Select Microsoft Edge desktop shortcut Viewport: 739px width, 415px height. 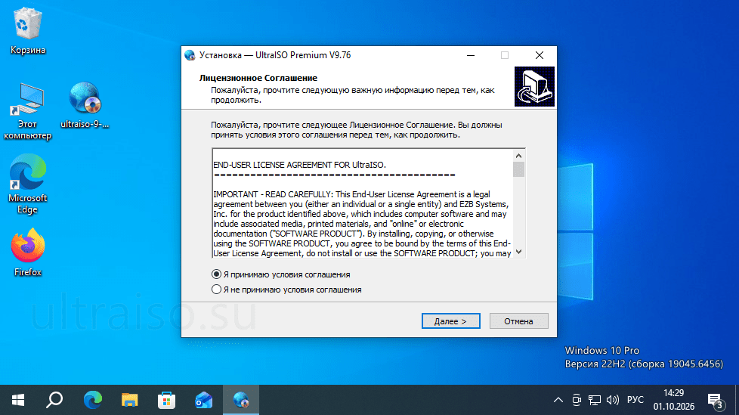click(28, 184)
